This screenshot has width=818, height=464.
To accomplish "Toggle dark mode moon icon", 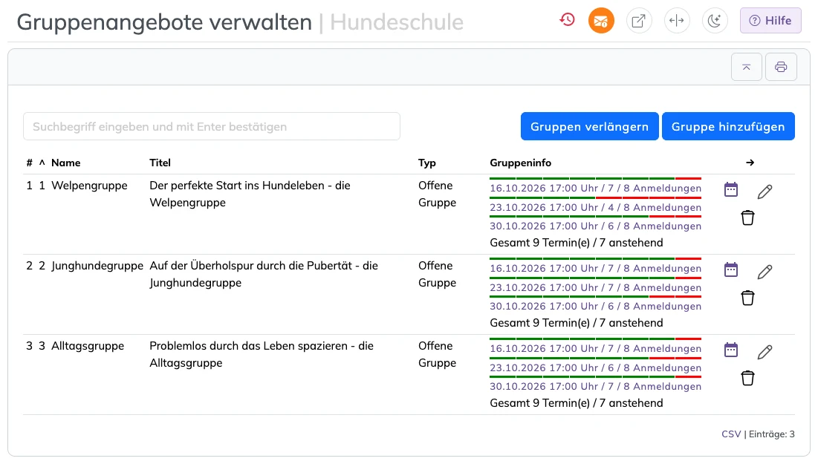I will [x=714, y=21].
